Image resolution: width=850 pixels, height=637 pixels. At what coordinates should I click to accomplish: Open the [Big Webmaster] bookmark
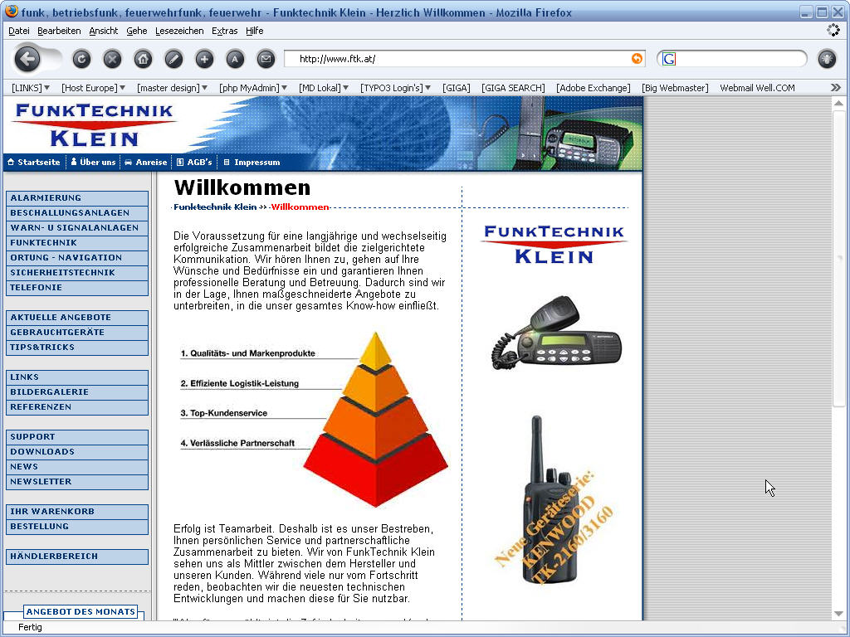click(675, 88)
